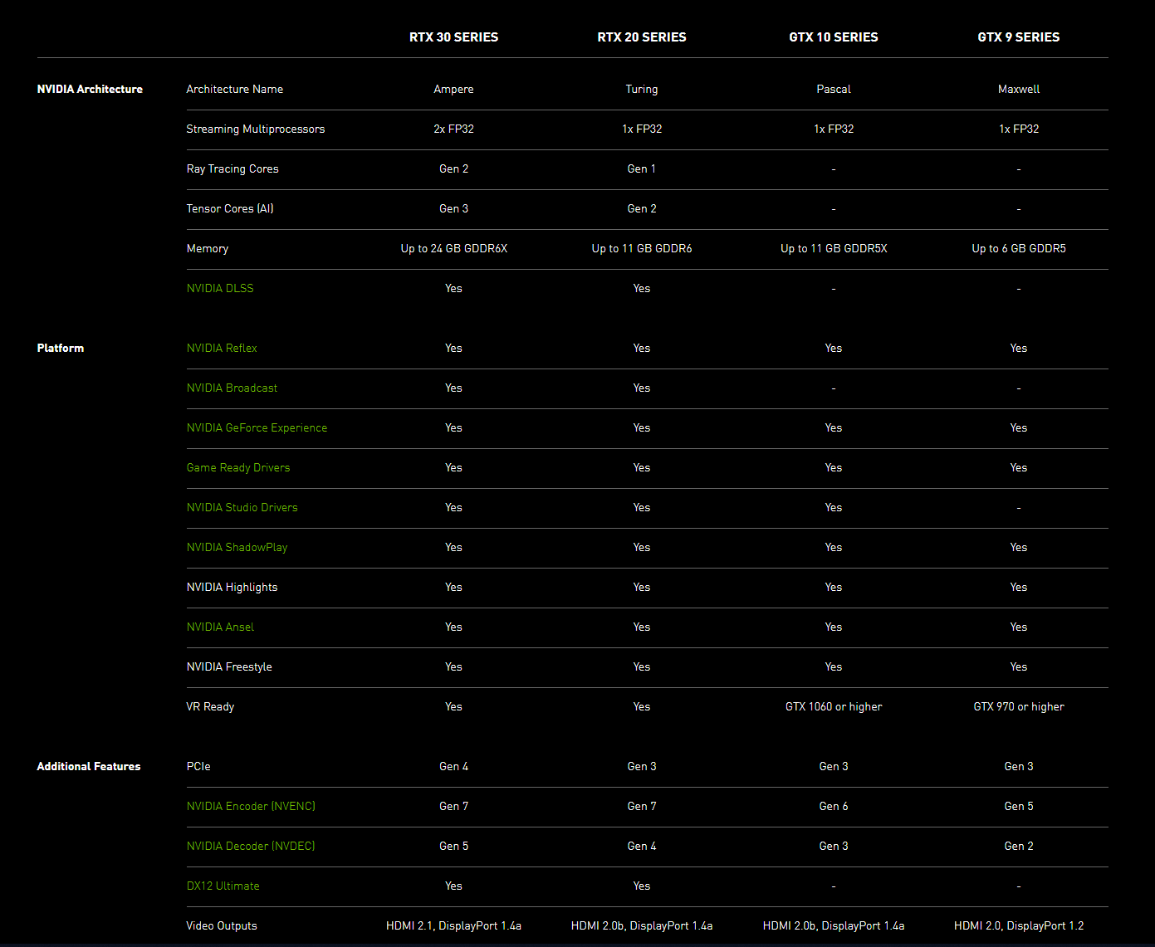This screenshot has height=947, width=1155.
Task: Click the Tensor Cores (AI) row label
Action: [230, 208]
